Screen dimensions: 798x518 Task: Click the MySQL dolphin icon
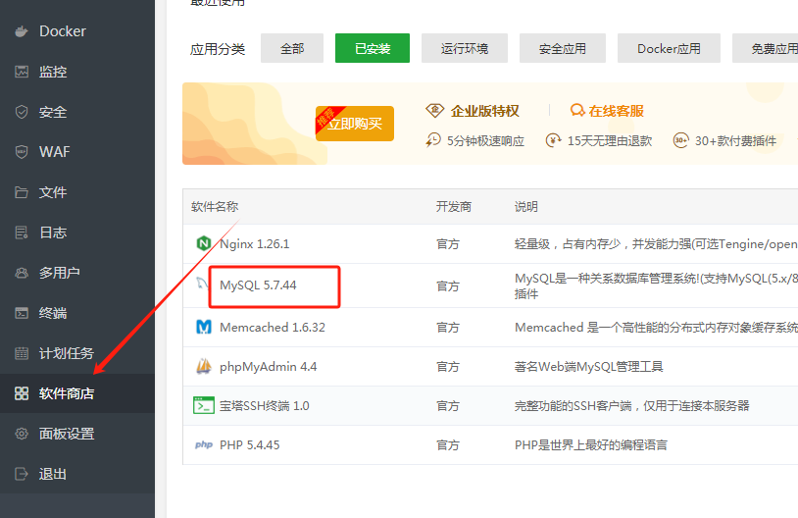click(x=202, y=284)
